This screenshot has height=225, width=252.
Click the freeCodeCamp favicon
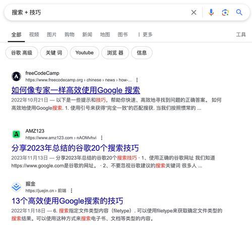pyautogui.click(x=16, y=76)
